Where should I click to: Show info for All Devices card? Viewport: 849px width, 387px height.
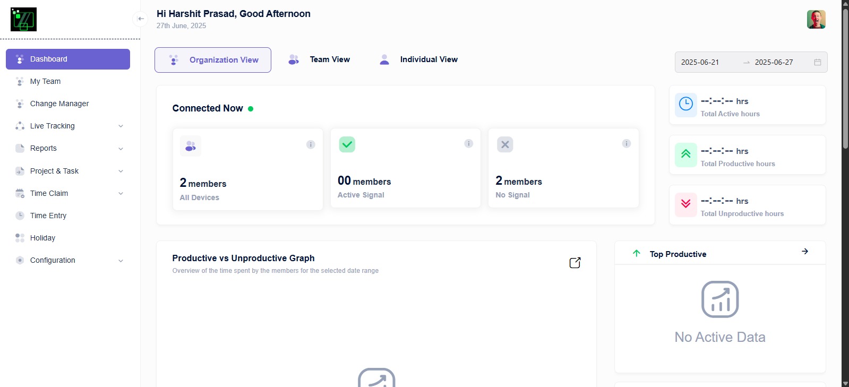click(x=311, y=144)
